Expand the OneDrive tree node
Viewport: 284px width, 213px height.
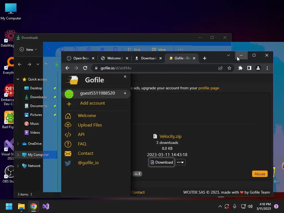[x=18, y=144]
